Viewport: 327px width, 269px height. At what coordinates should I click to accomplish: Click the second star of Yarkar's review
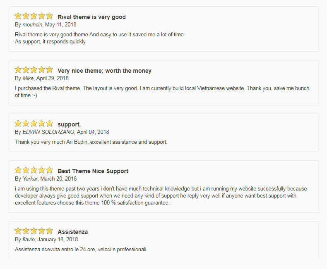click(x=26, y=170)
